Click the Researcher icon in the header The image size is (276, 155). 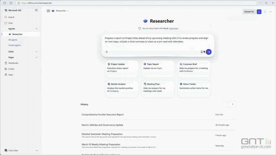click(x=53, y=11)
